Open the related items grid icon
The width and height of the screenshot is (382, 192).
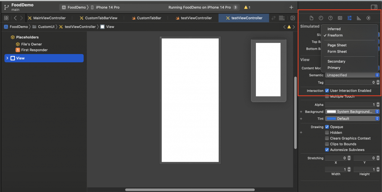pyautogui.click(x=6, y=18)
